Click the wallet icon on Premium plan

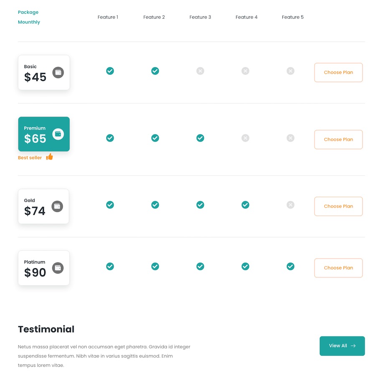click(58, 134)
